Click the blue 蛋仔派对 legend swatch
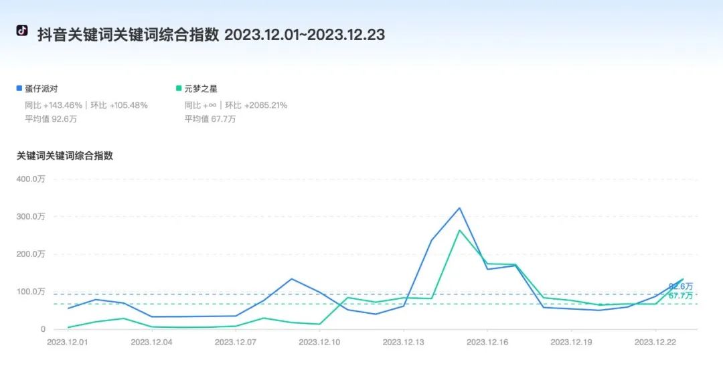This screenshot has height=378, width=723. (19, 88)
